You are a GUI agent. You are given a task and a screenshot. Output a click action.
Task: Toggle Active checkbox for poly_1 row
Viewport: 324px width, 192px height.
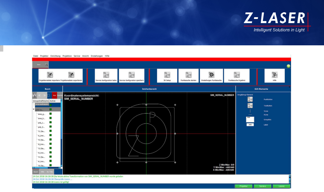(x=50, y=122)
